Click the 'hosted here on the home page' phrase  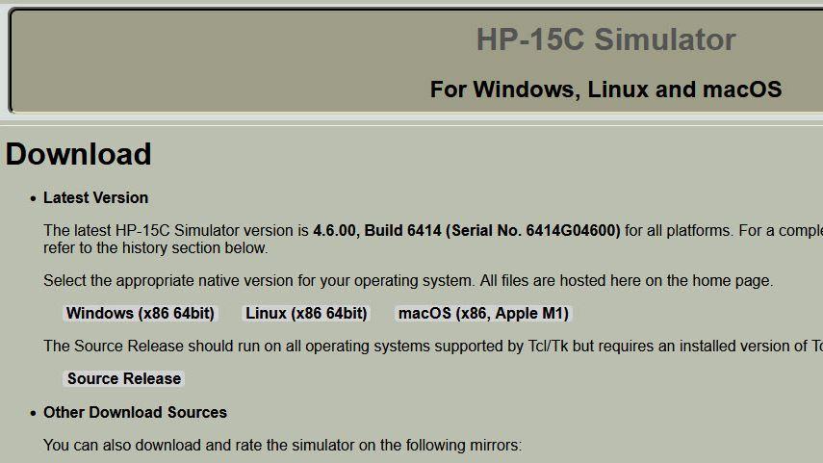pos(667,281)
